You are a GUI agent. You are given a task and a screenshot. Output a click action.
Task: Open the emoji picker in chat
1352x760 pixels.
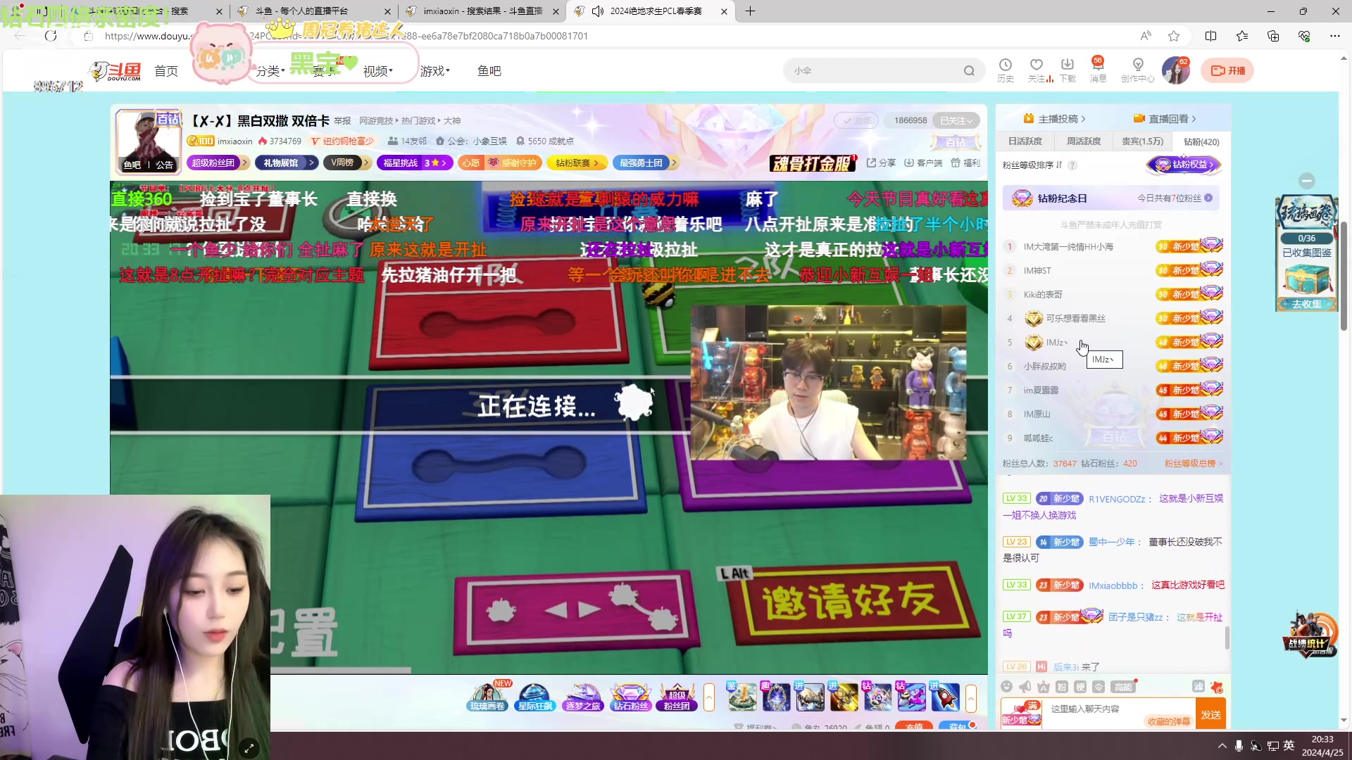[1006, 687]
